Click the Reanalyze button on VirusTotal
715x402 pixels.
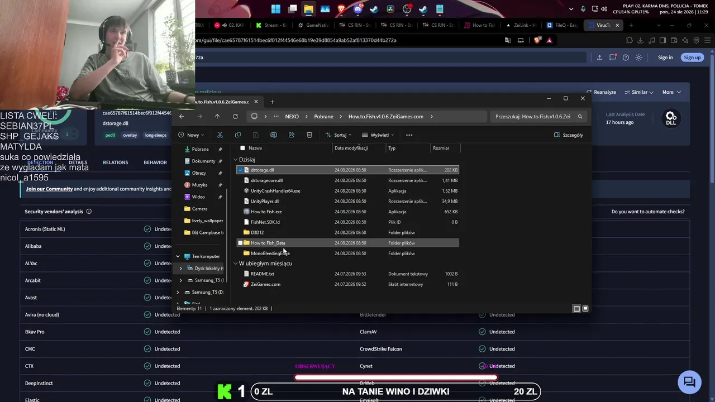(601, 92)
